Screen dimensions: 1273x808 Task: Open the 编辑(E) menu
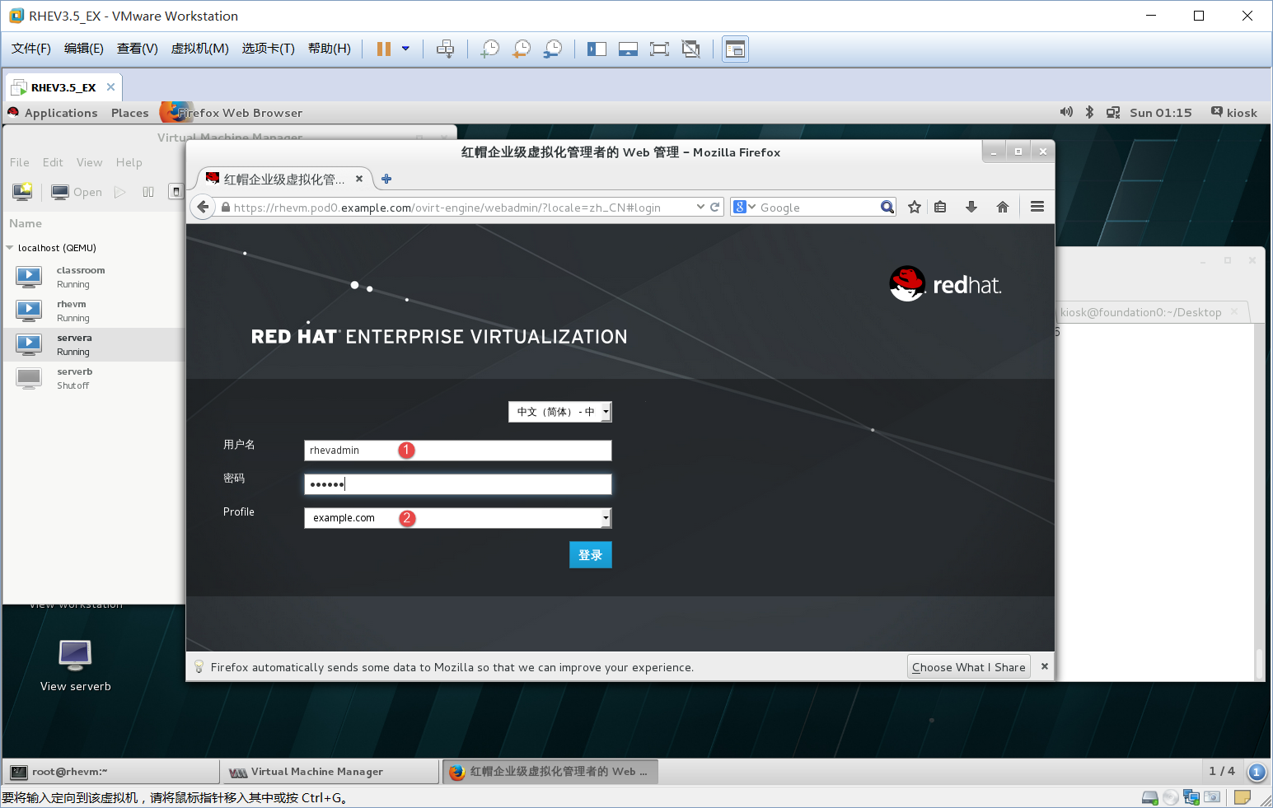[x=84, y=49]
